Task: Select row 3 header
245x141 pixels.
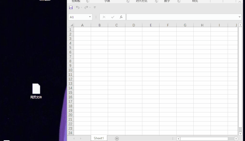Action: (x=70, y=38)
